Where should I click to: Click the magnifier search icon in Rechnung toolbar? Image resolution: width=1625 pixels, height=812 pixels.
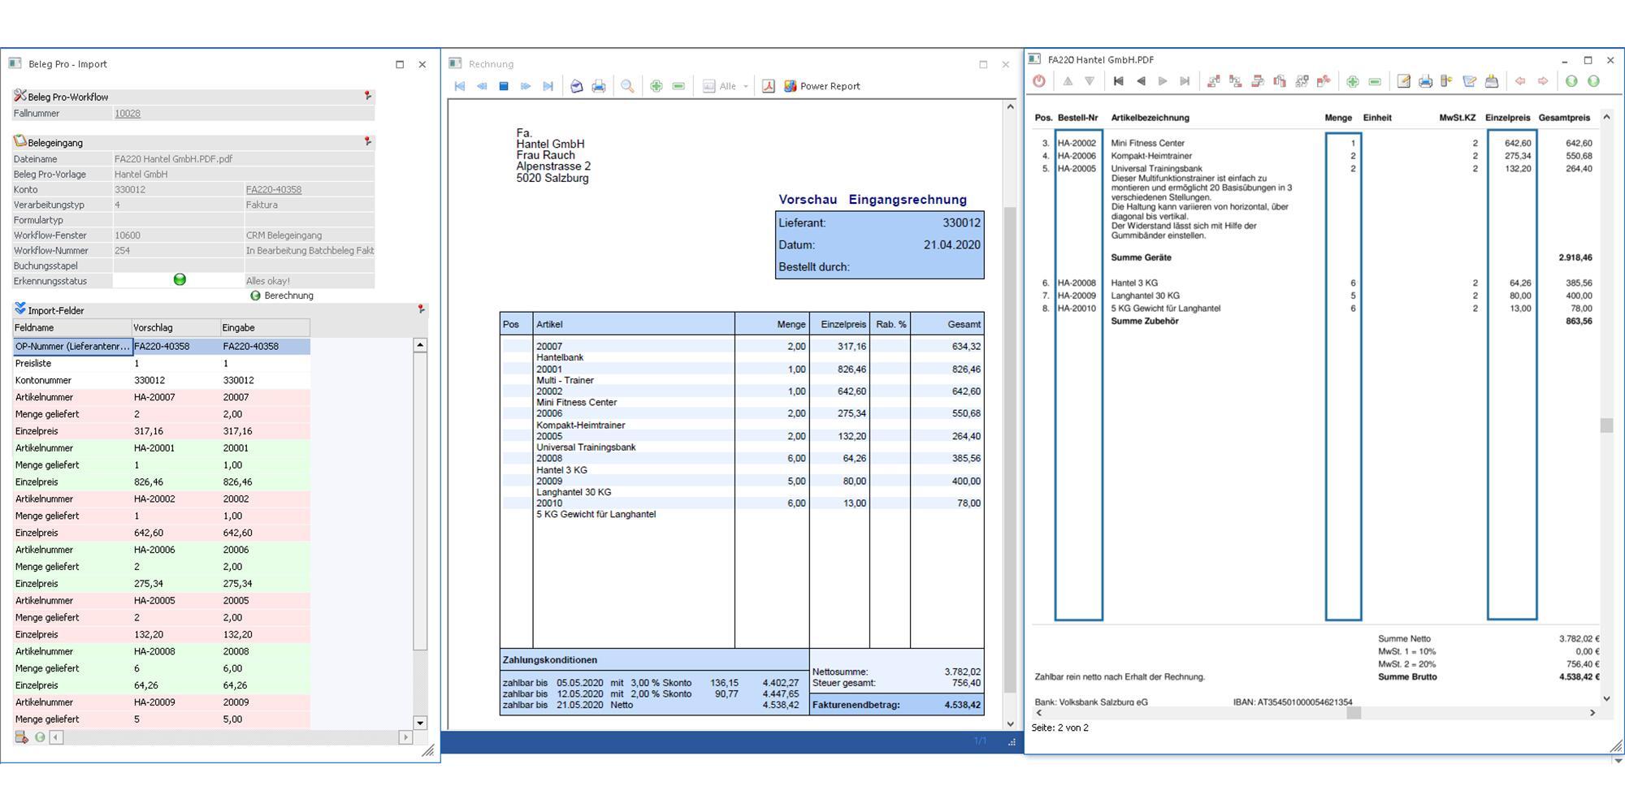tap(627, 86)
